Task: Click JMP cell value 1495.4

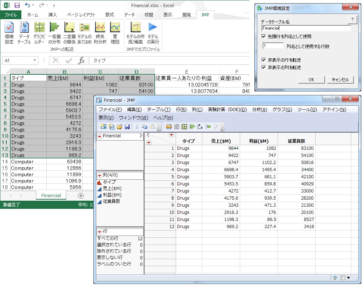Action: pos(258,170)
